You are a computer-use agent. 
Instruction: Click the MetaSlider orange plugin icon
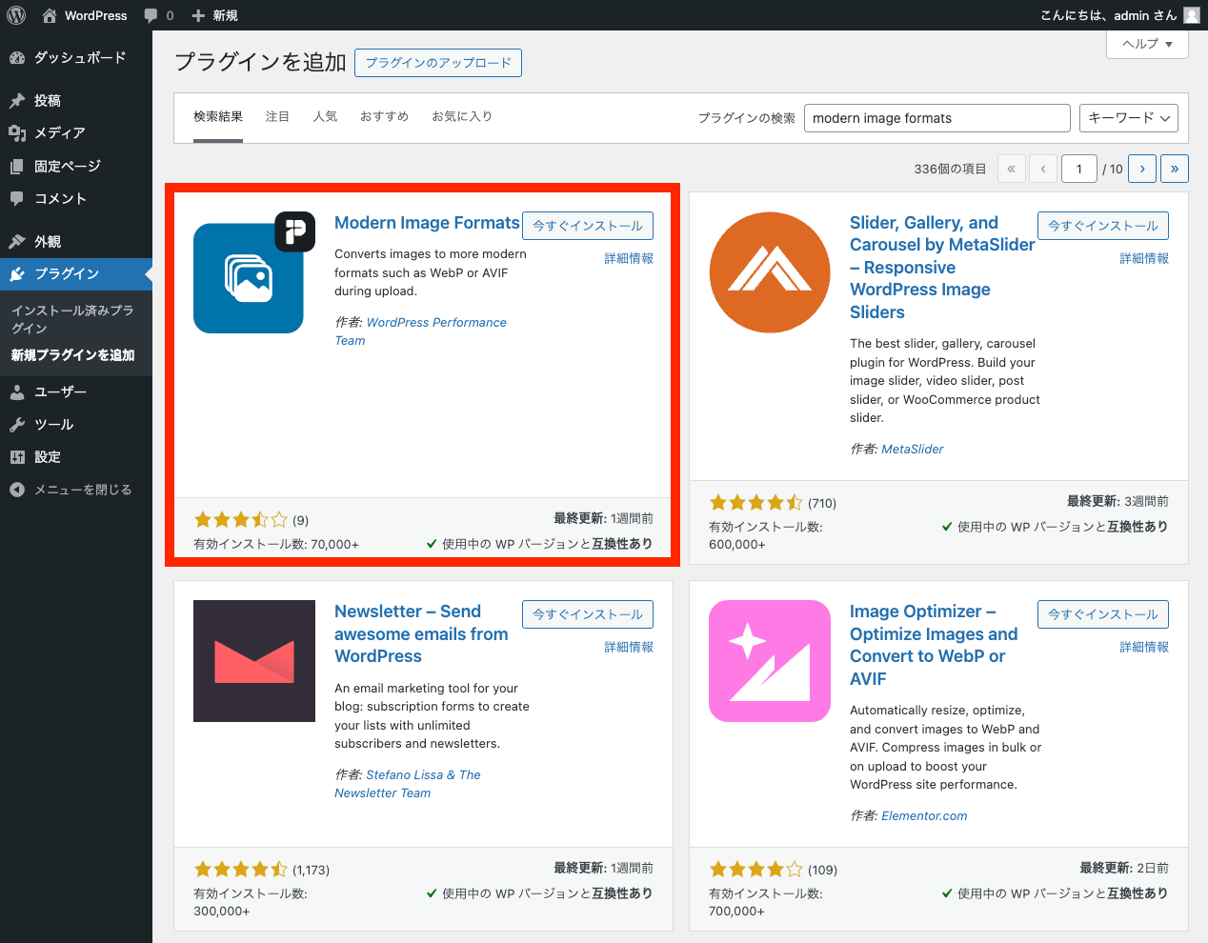770,272
